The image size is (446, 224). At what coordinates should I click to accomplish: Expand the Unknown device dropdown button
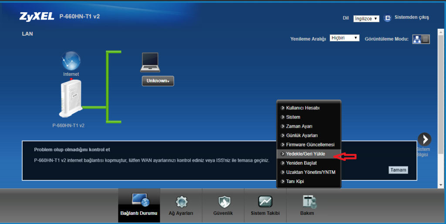(158, 81)
